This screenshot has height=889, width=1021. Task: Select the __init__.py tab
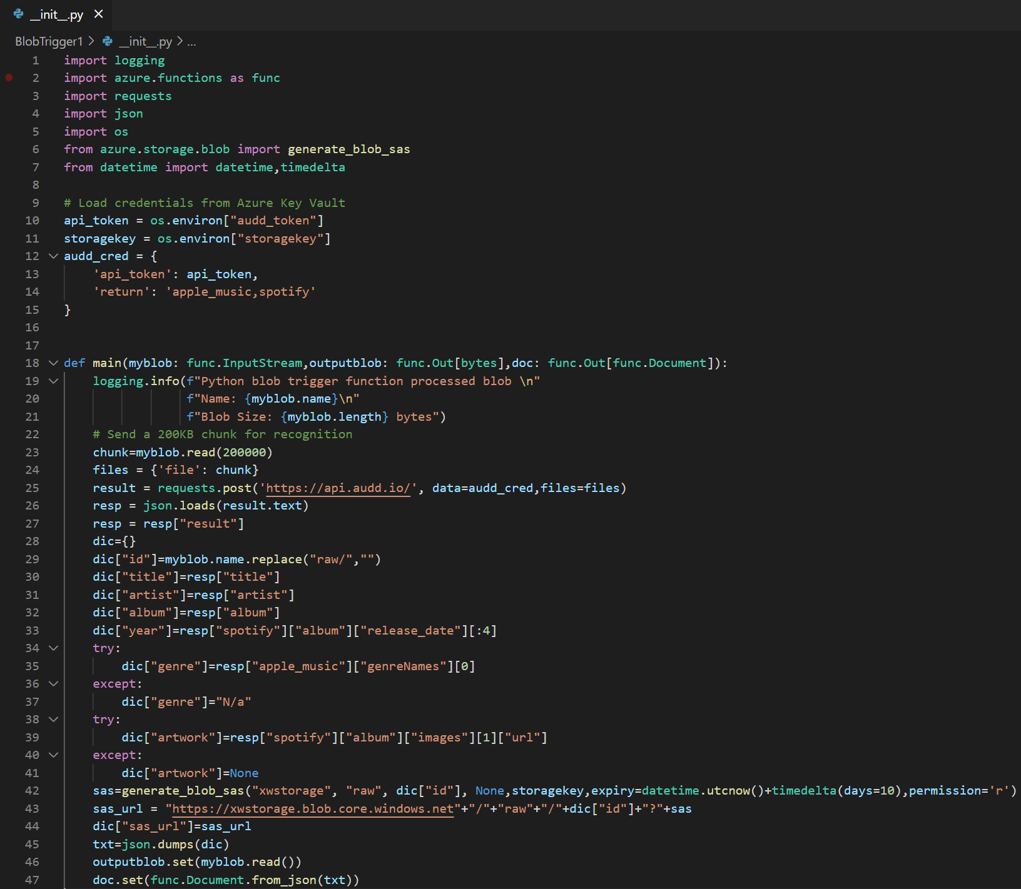[x=57, y=15]
